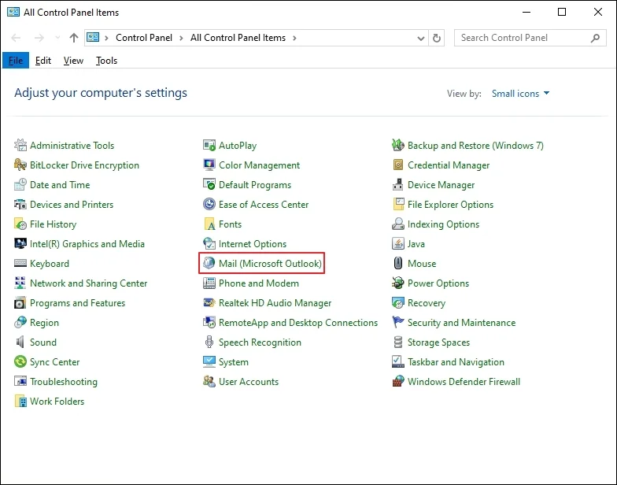This screenshot has width=617, height=485.
Task: Click the Taskbar and Navigation link
Action: (456, 362)
